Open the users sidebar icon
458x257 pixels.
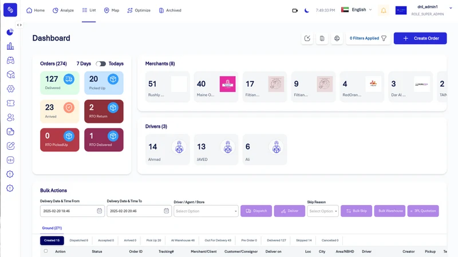pyautogui.click(x=10, y=117)
